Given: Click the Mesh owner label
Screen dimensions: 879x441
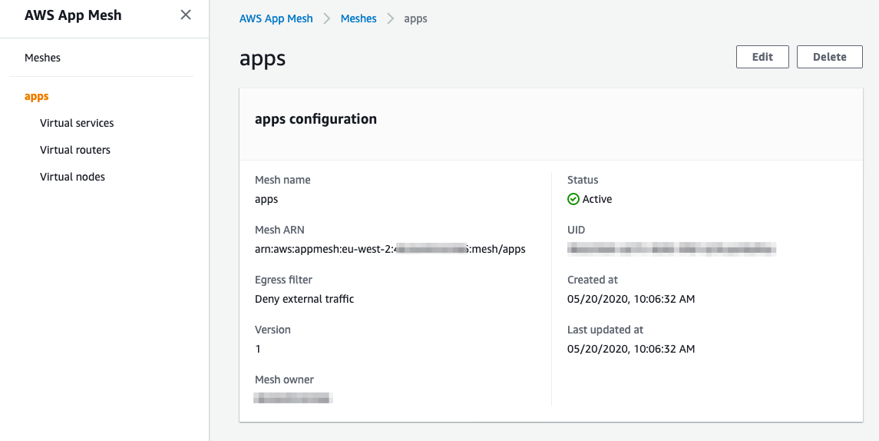Looking at the screenshot, I should pos(284,380).
